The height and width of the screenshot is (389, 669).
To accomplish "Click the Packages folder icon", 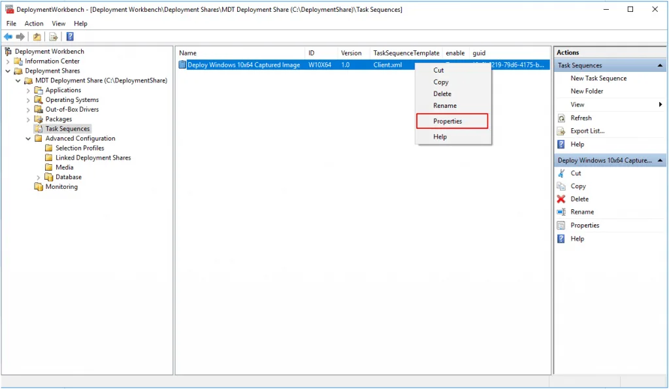I will click(x=39, y=119).
